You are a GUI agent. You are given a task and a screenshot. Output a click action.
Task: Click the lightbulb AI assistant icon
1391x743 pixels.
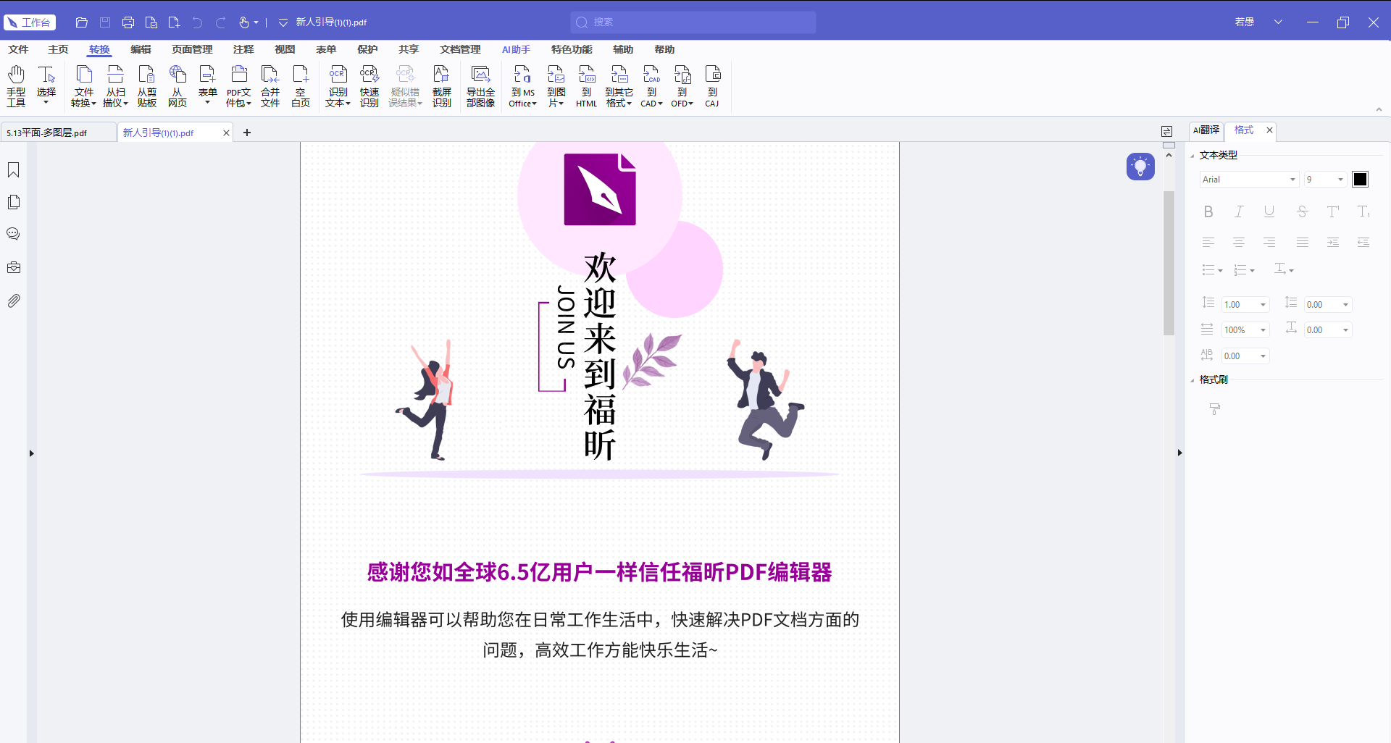[x=1140, y=167]
